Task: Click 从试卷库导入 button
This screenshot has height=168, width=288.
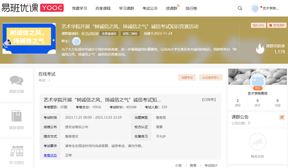Action: [x=211, y=77]
